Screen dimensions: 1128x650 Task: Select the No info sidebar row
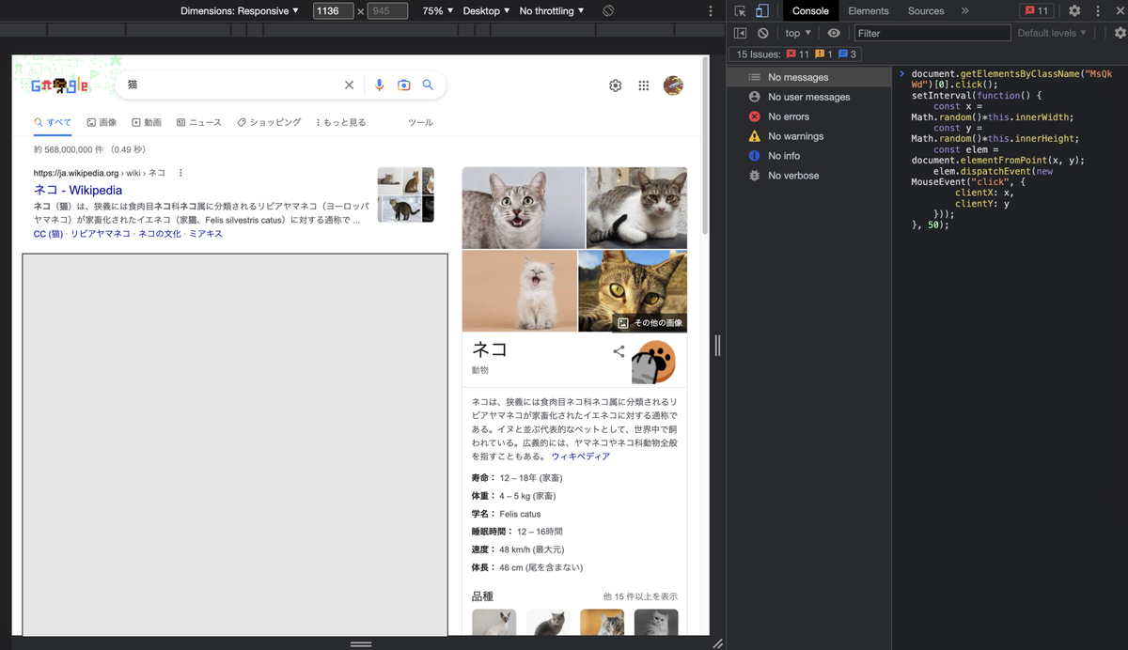(x=810, y=156)
